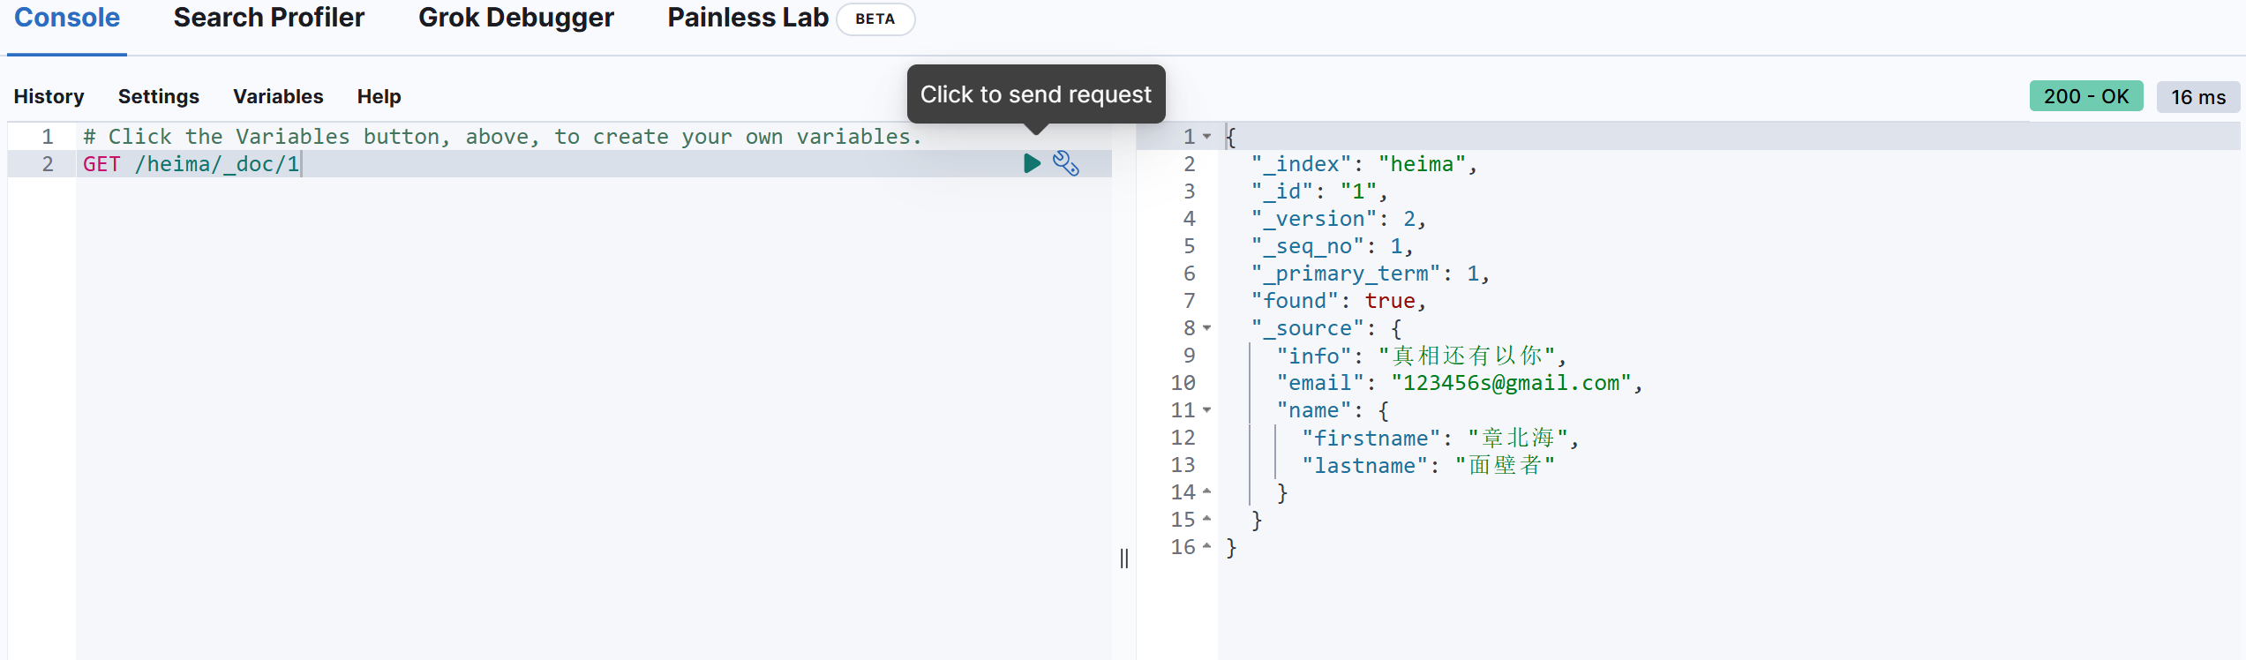Click fold marker on response line 16
This screenshot has width=2246, height=660.
coord(1206,546)
